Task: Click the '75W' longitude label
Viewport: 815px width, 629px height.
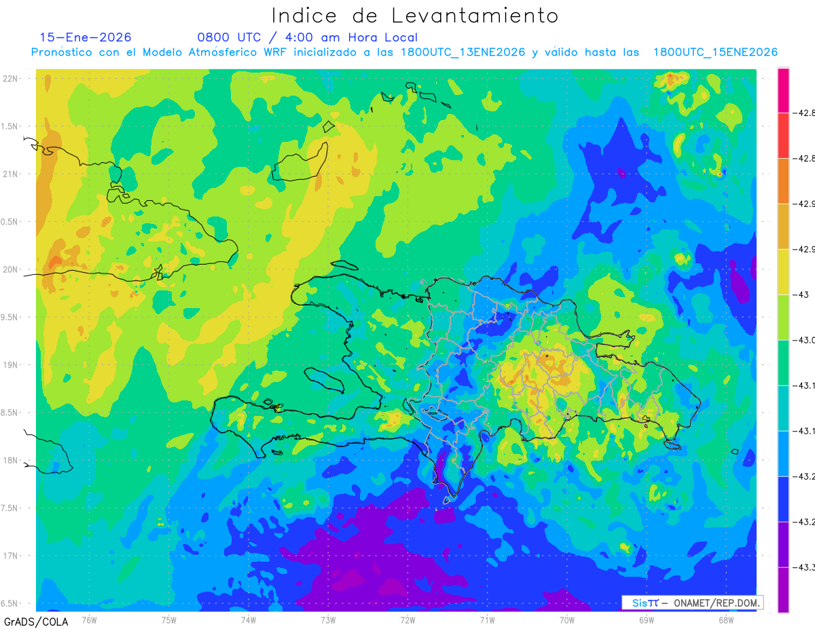Action: (169, 620)
